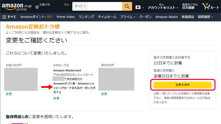Viewport: 221px width, 124px height.
Task: Click the Japan flag language icon
Action: click(138, 7)
